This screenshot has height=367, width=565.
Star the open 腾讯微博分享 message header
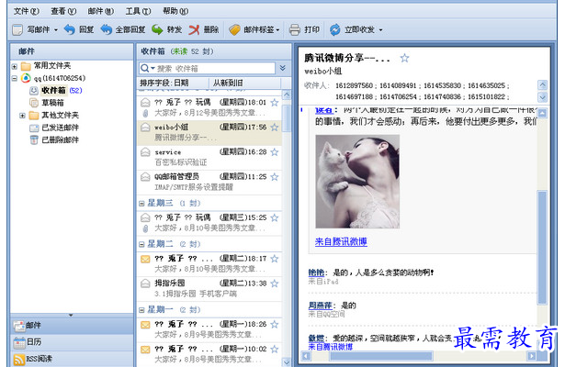tap(404, 59)
